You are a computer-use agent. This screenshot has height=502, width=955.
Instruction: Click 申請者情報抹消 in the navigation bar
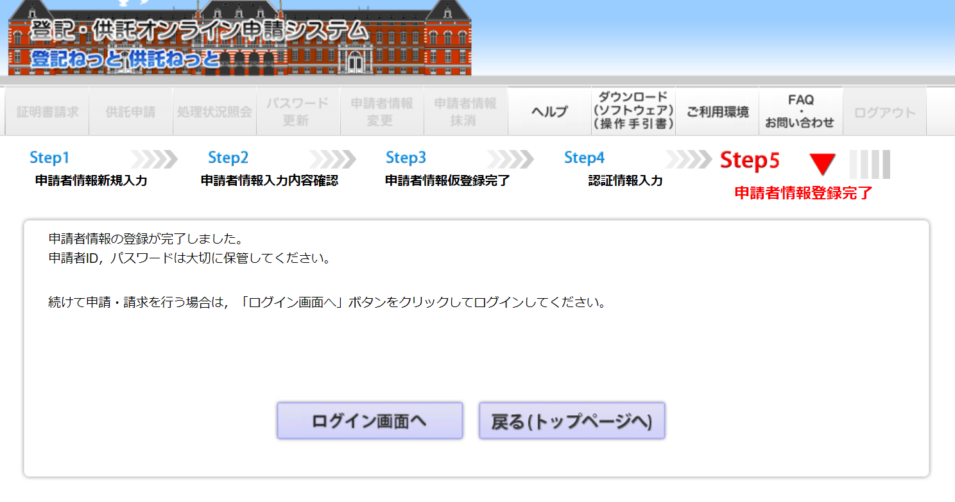point(465,112)
